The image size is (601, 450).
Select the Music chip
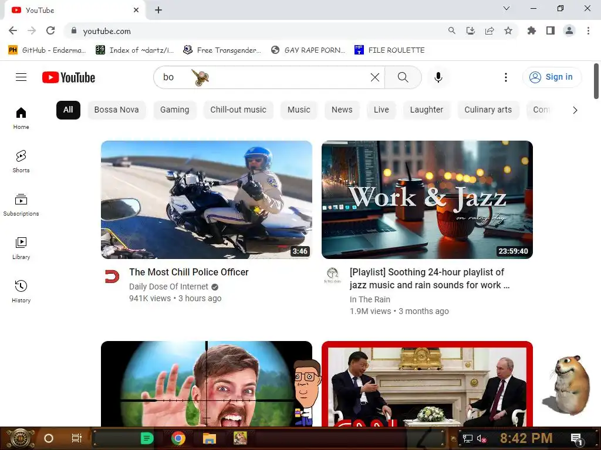point(299,110)
